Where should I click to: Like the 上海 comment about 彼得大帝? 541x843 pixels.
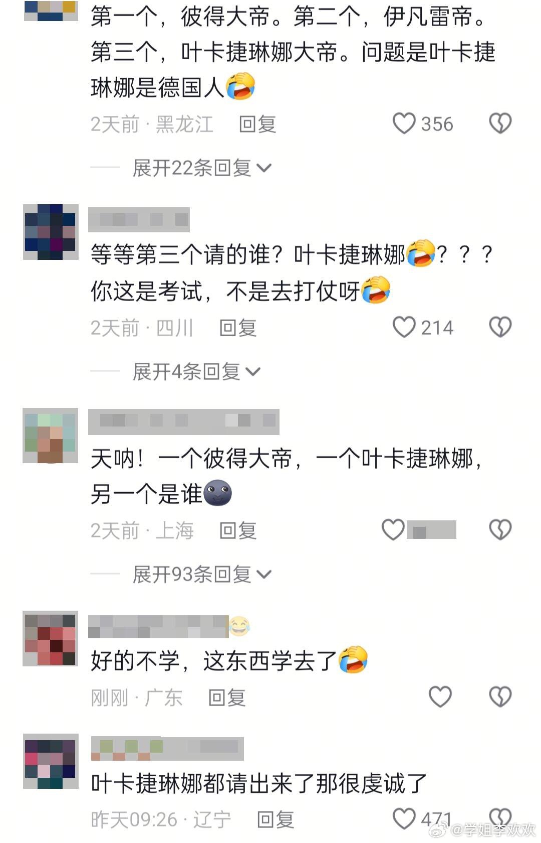click(393, 530)
